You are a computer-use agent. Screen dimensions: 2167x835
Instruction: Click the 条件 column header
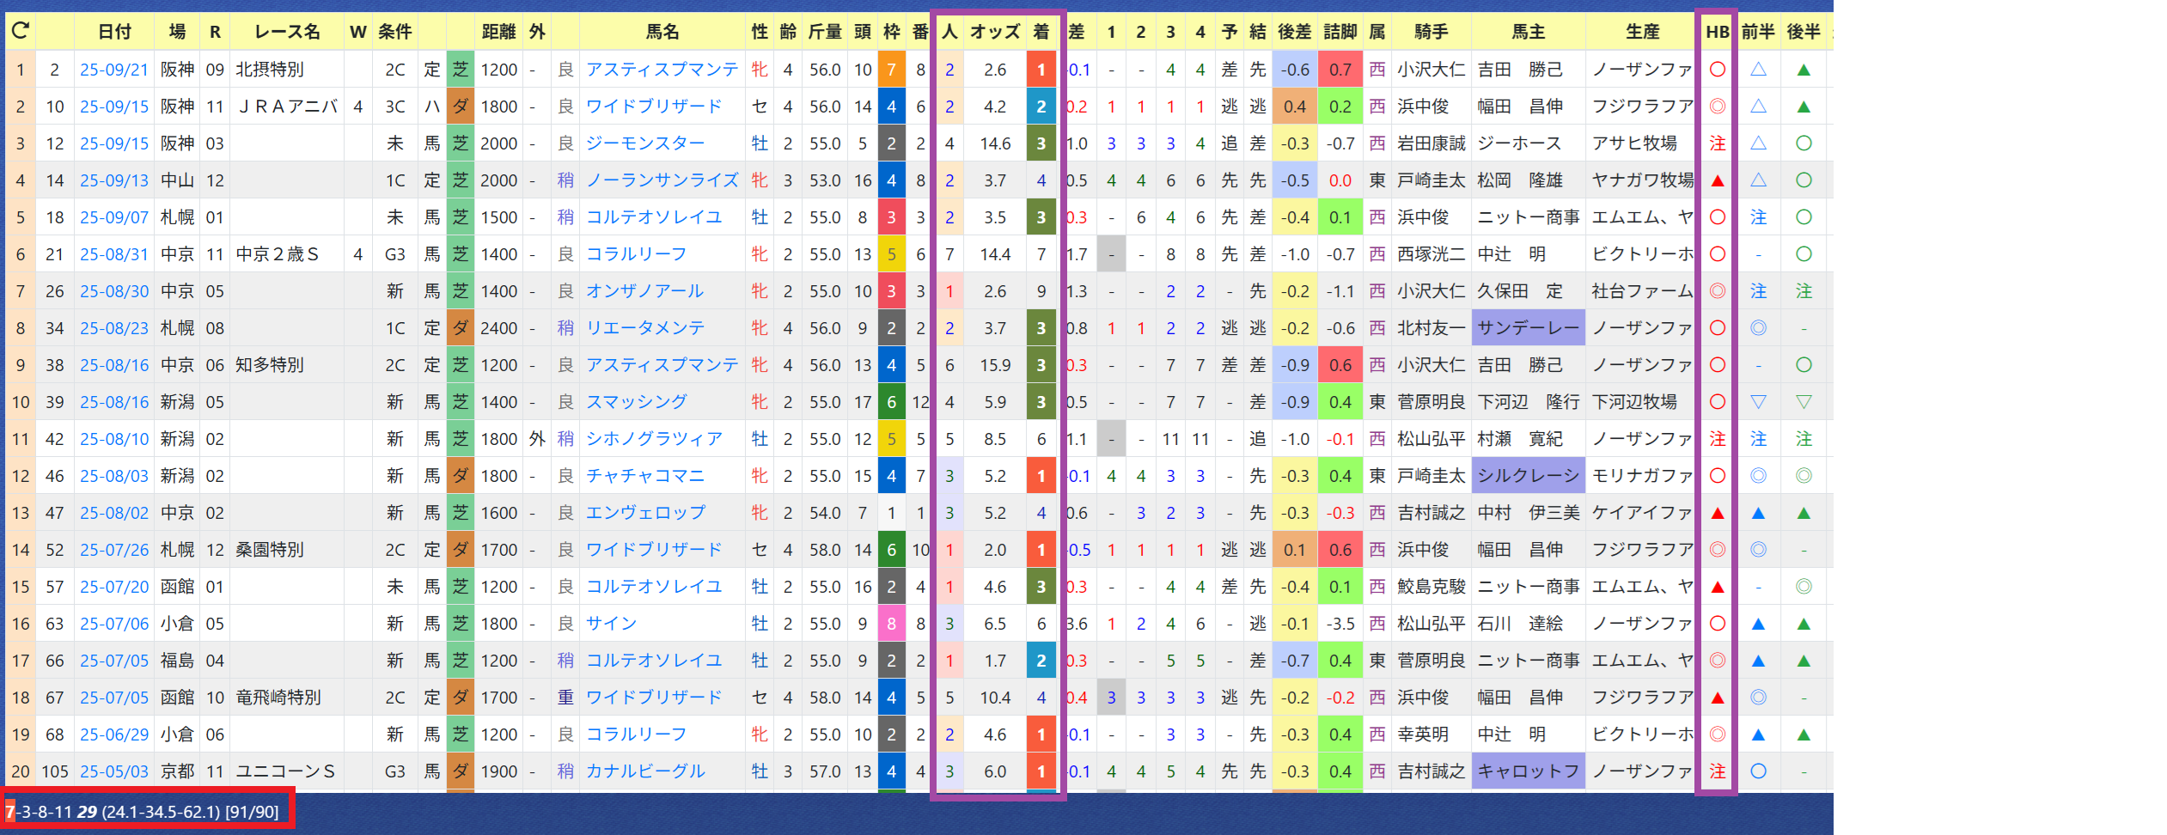[394, 32]
